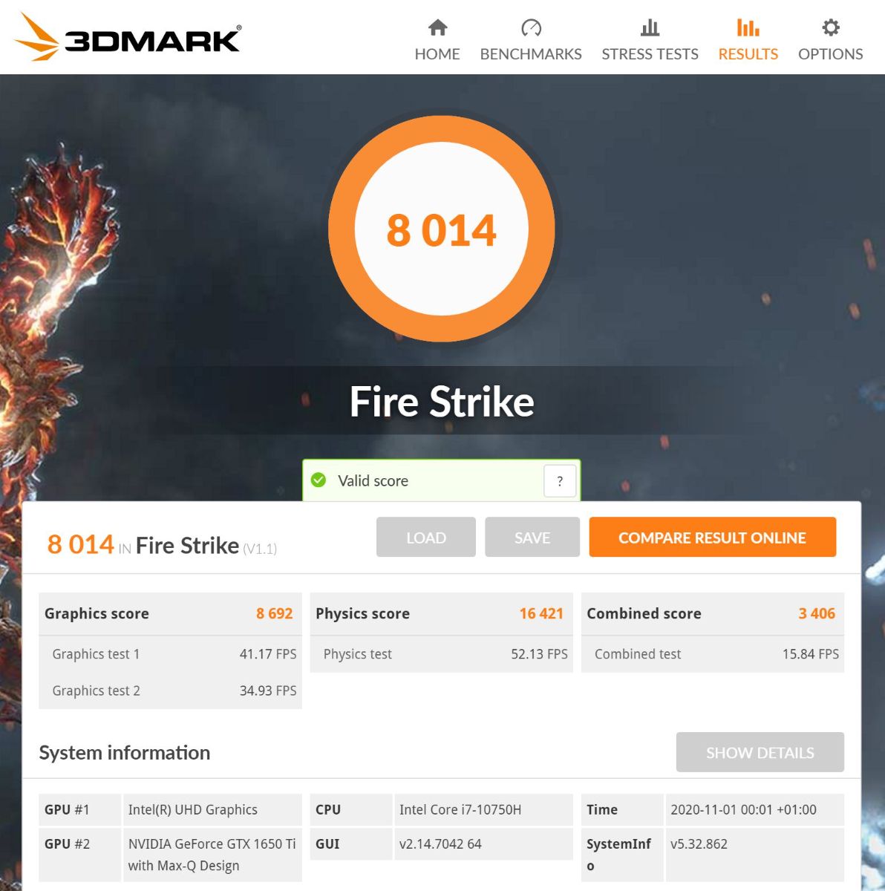Click the large Fire Strike title

point(442,402)
